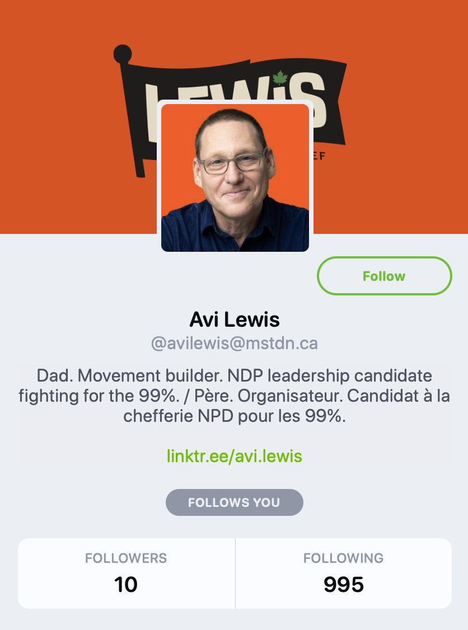Click the FOLLOWS YOU badge
This screenshot has height=630, width=468.
234,502
